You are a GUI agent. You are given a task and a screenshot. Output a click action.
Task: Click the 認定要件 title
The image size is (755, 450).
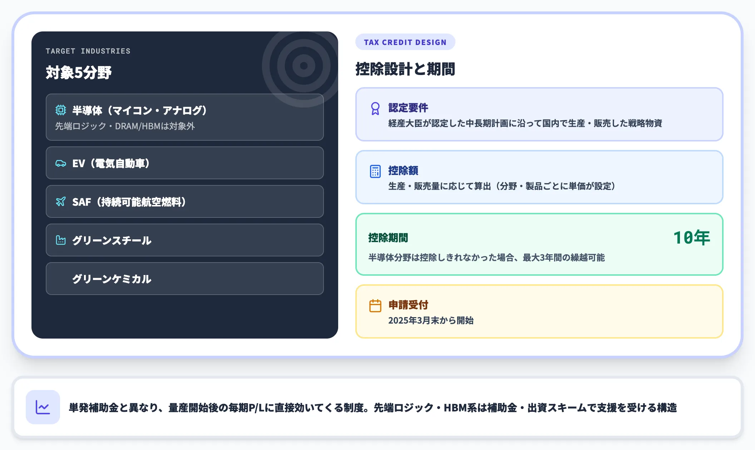[x=408, y=108]
